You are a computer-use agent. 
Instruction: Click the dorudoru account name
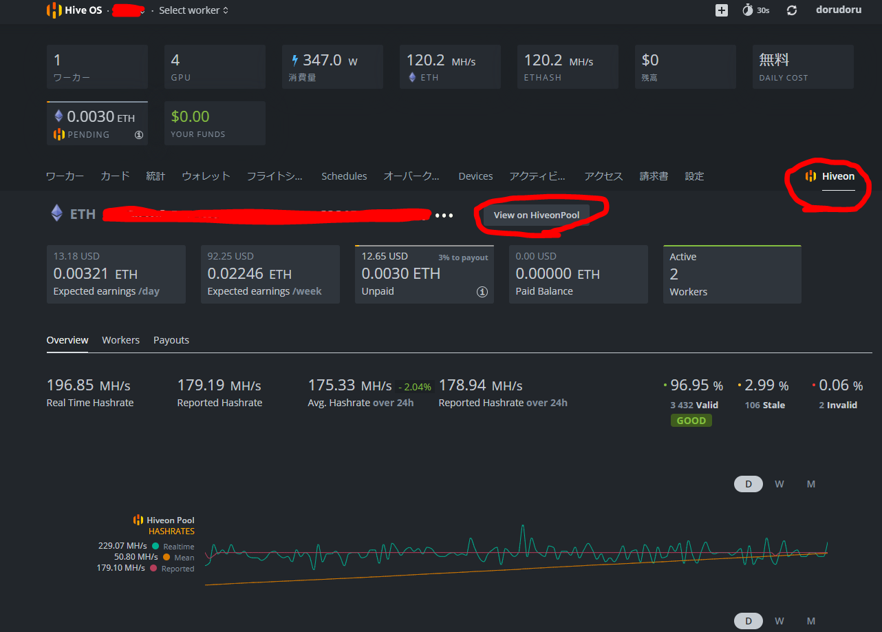(x=839, y=9)
